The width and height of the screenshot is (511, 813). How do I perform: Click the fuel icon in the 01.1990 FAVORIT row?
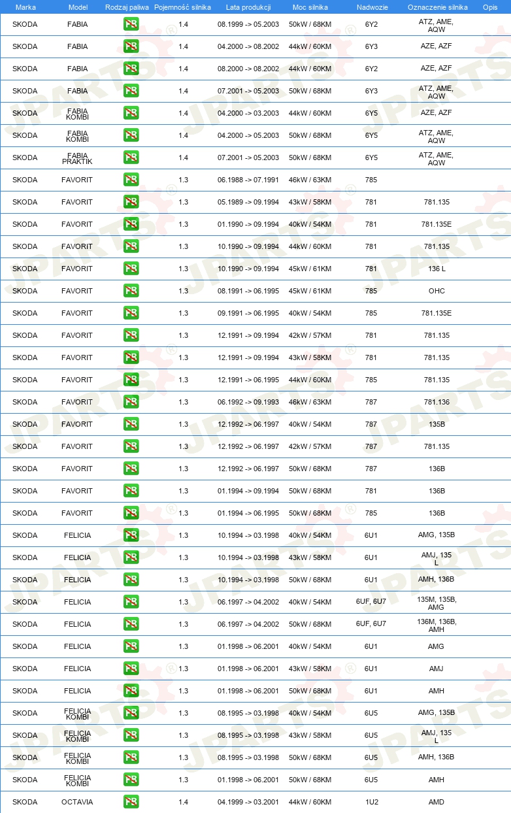coord(131,224)
